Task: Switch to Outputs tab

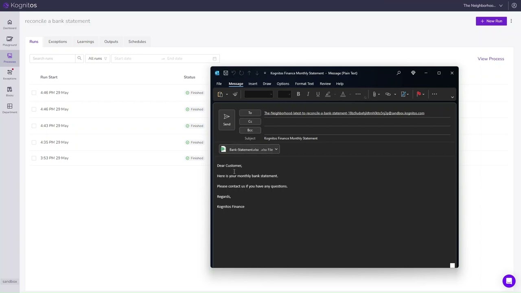Action: 111,42
